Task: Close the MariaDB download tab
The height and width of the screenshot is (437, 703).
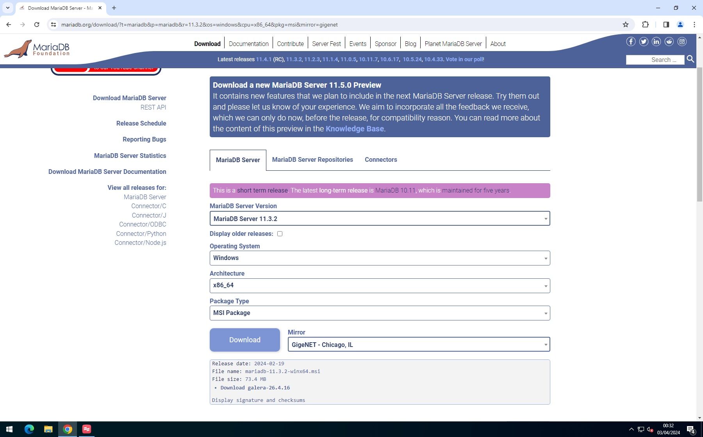Action: tap(100, 8)
